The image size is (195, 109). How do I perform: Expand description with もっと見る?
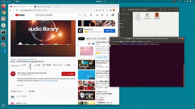pyautogui.click(x=20, y=85)
